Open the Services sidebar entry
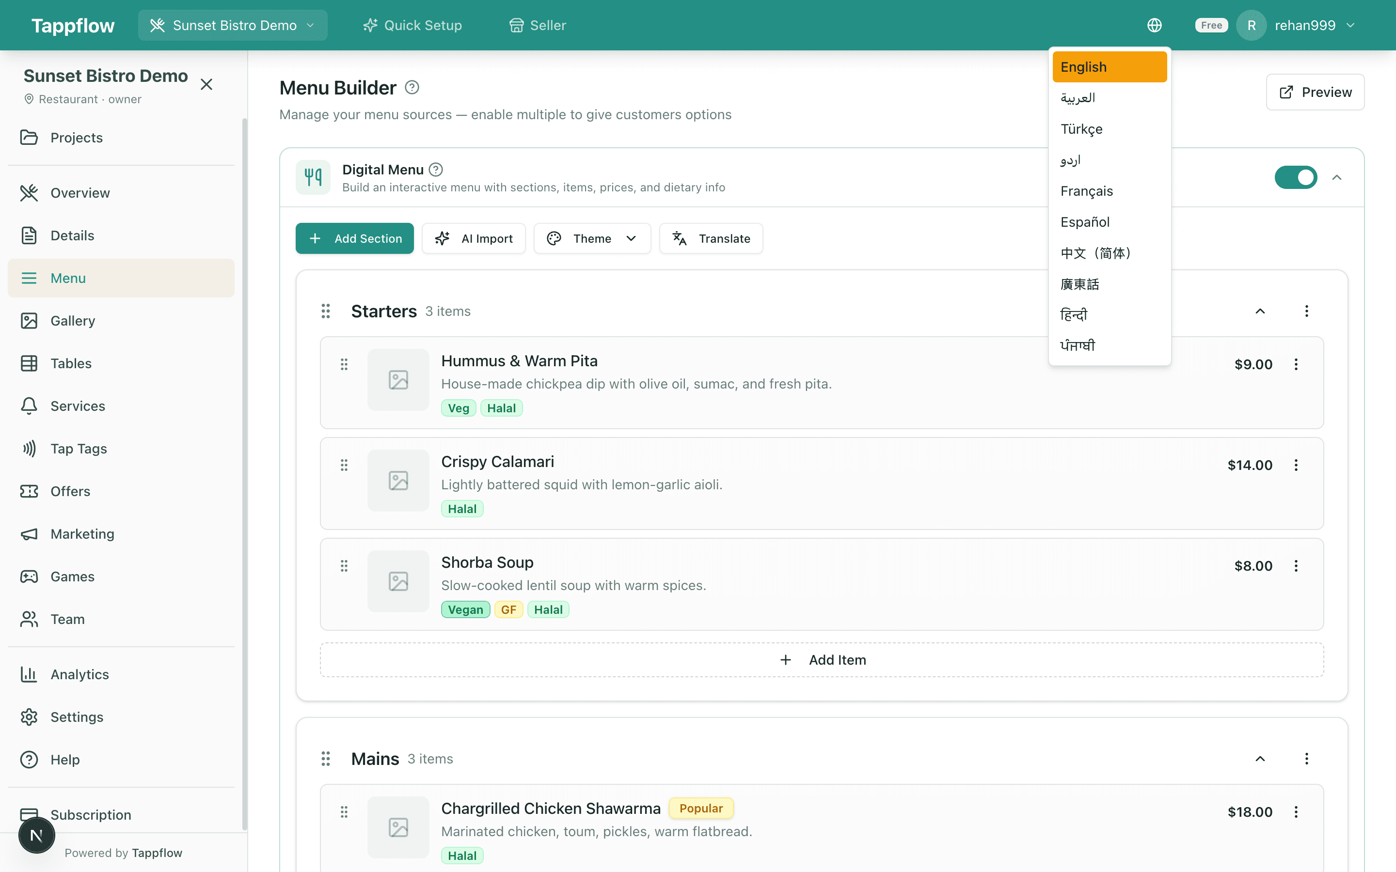Viewport: 1396px width, 872px height. [77, 405]
